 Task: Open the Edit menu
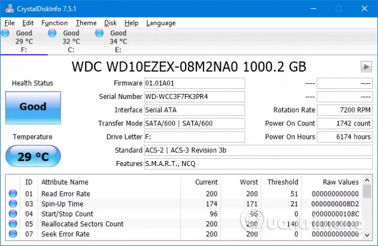28,23
